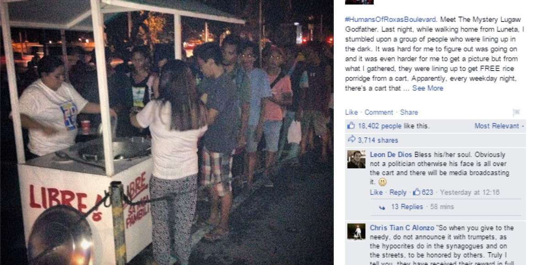
Task: Open Chris Tian C Alonzo profile picture
Action: (x=356, y=232)
